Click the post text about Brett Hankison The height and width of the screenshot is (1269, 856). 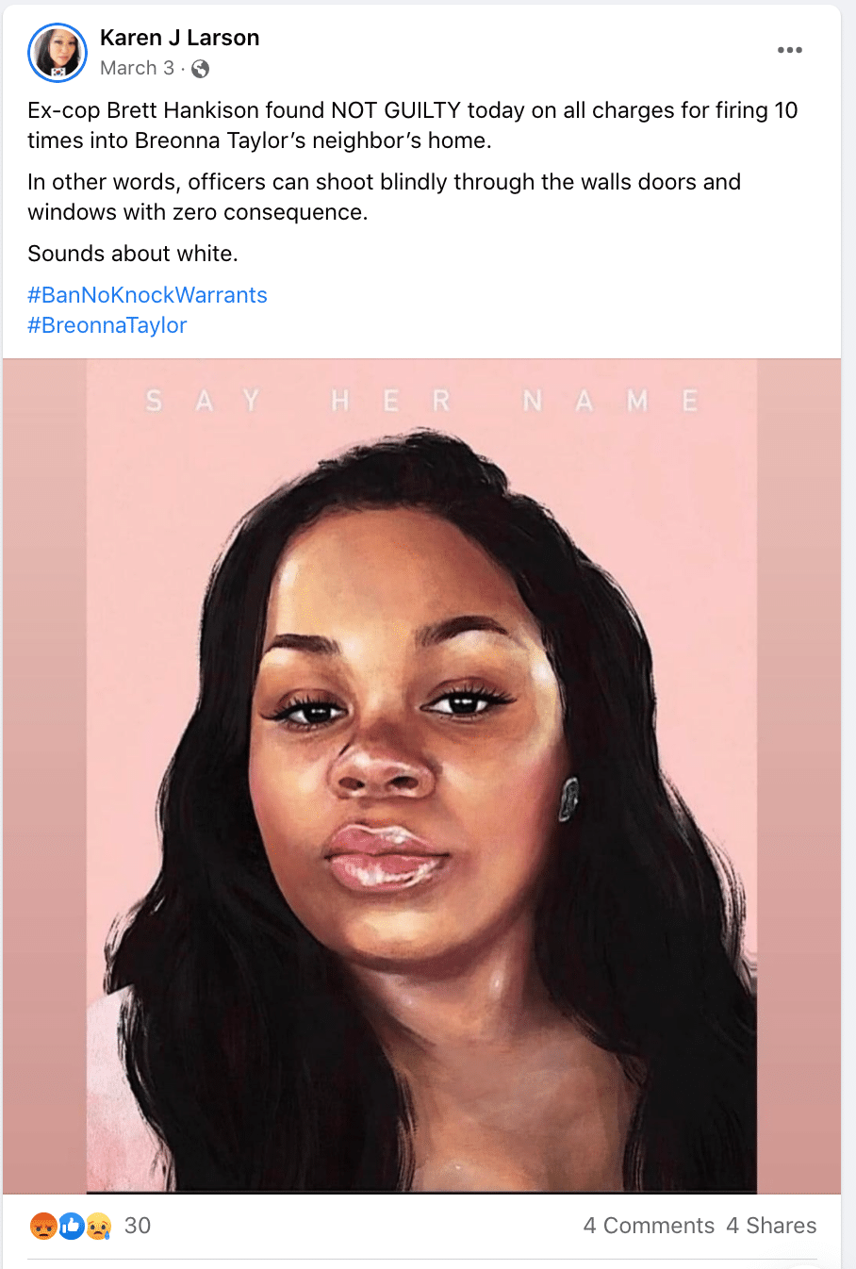[x=413, y=125]
